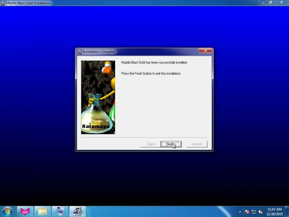Click the disabled Back button
The image size is (289, 217).
(x=150, y=144)
